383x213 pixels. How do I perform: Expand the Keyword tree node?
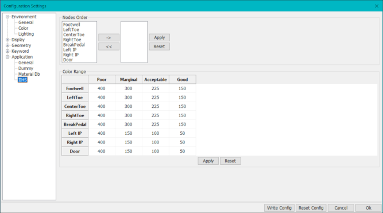pos(7,51)
